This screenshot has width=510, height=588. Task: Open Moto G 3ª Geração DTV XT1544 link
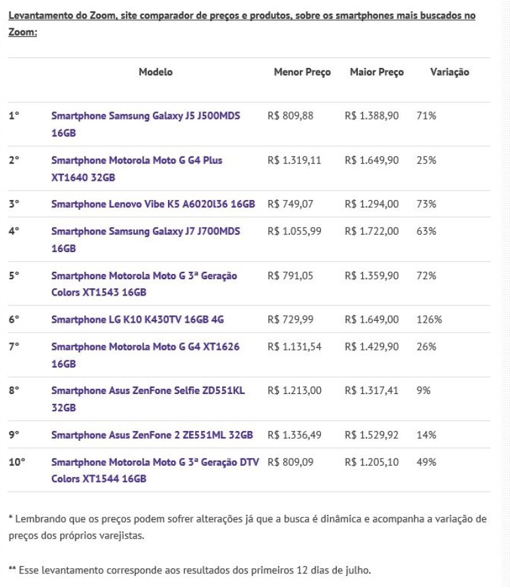[157, 462]
